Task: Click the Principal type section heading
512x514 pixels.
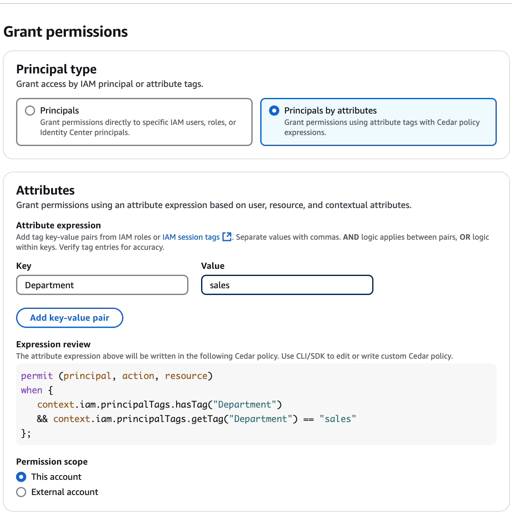Action: coord(56,69)
